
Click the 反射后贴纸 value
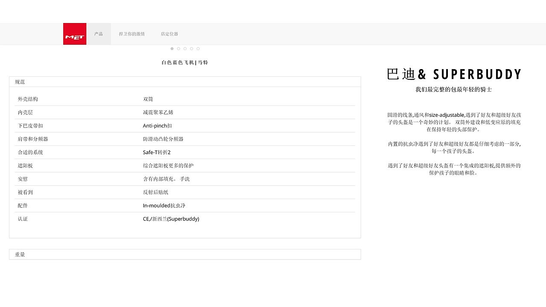coord(156,192)
